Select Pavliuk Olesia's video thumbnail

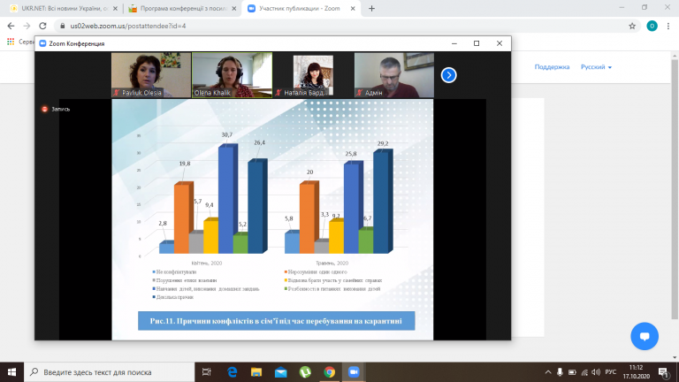point(150,75)
